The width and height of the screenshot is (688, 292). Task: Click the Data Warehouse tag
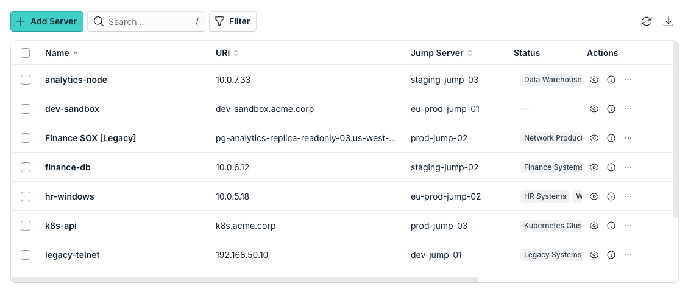pyautogui.click(x=551, y=80)
